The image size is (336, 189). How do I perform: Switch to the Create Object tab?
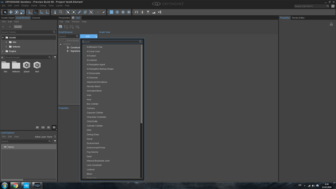(8, 18)
